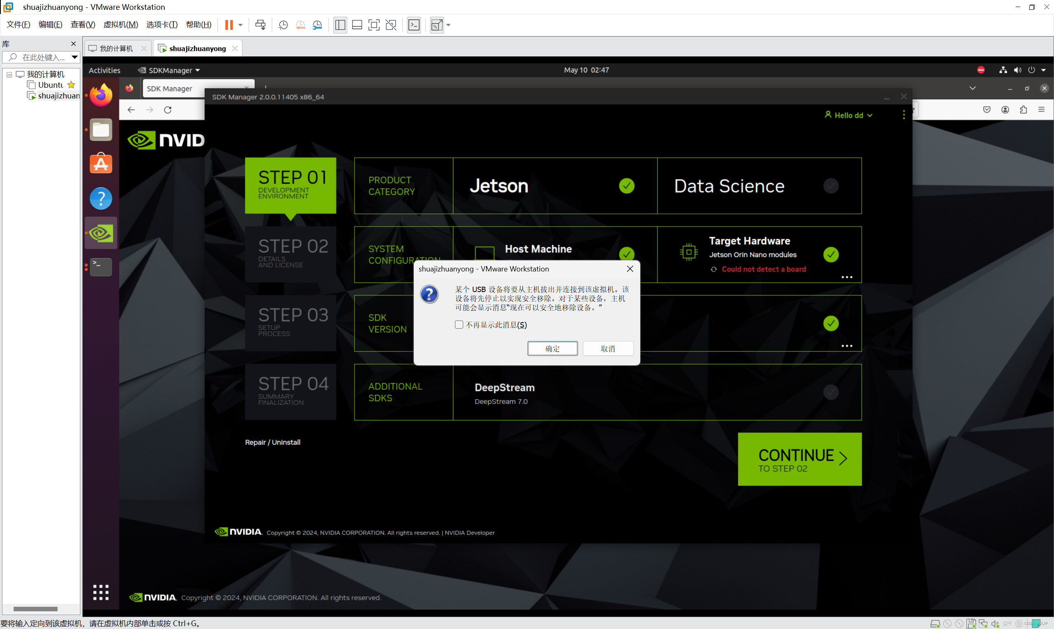Click the VMware pause VM icon

pyautogui.click(x=229, y=25)
